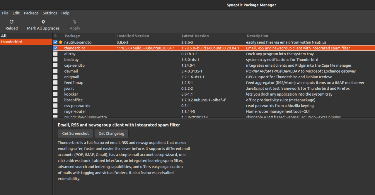Click the Synaptic Package Manager title bar
The height and width of the screenshot is (195, 375).
pos(251,5)
